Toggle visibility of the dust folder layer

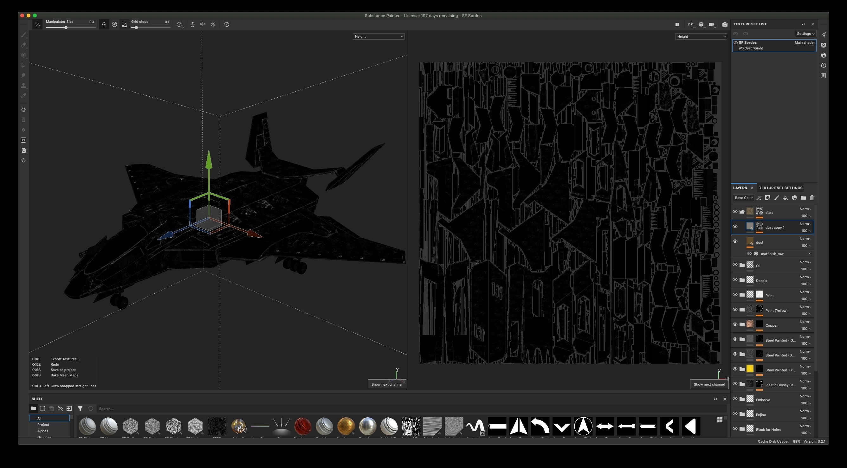[x=735, y=212]
